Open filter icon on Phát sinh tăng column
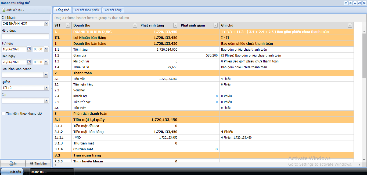Screen dimensions: 367x175 click(x=175, y=25)
